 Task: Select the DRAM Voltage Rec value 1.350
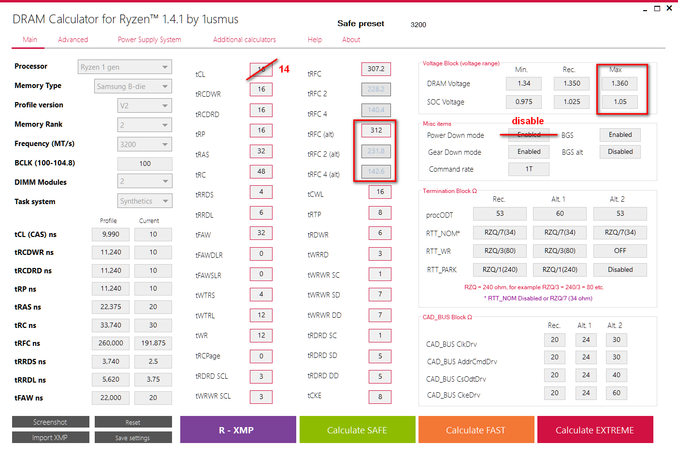click(572, 84)
